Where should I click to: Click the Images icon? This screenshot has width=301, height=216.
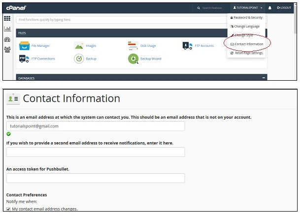point(79,46)
